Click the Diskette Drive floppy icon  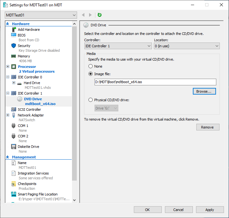pyautogui.click(x=14, y=147)
